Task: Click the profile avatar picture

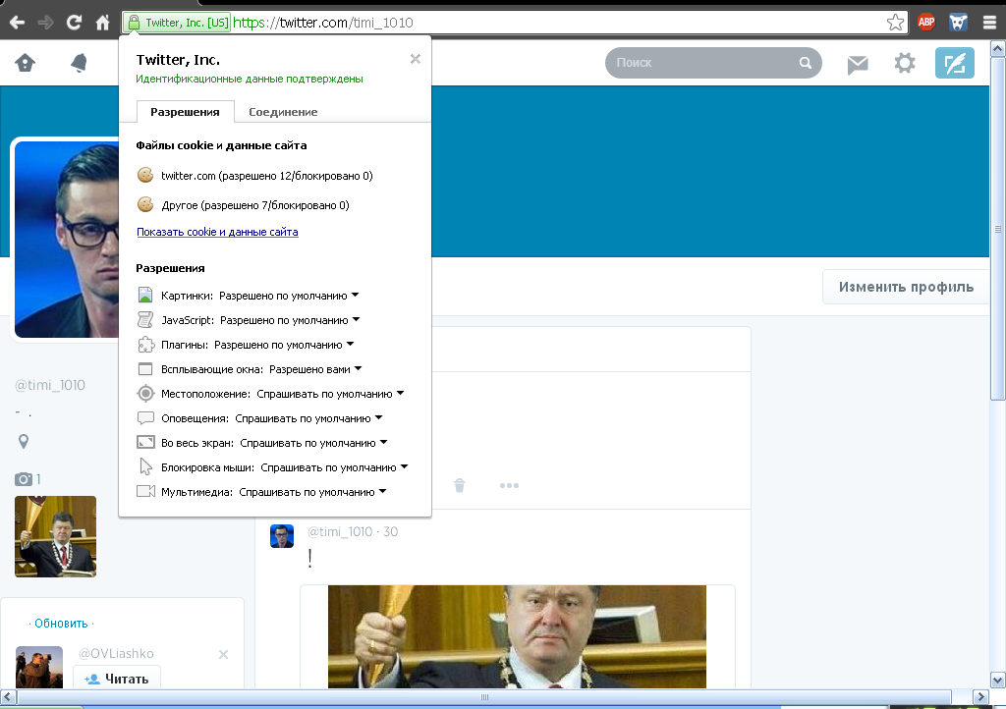Action: click(x=67, y=239)
